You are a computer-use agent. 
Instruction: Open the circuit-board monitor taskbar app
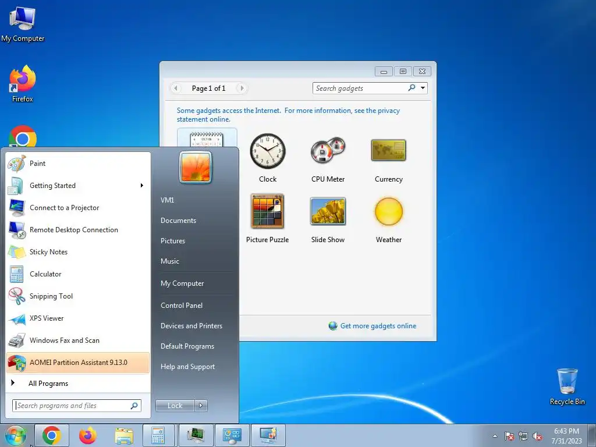coord(196,435)
